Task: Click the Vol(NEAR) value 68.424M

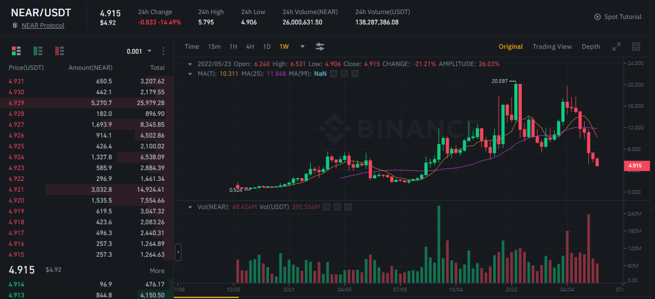Action: (x=244, y=207)
